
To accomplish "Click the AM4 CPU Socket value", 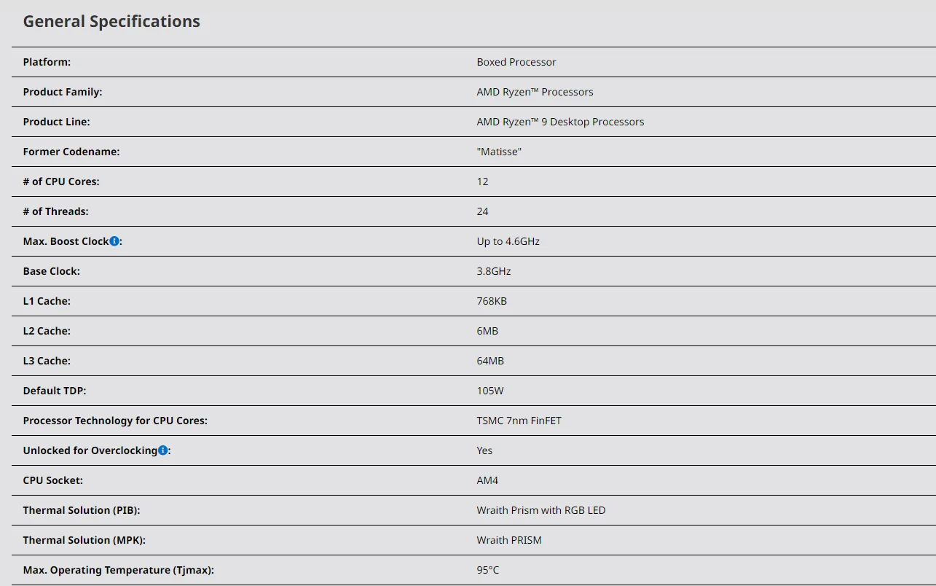I will click(487, 480).
